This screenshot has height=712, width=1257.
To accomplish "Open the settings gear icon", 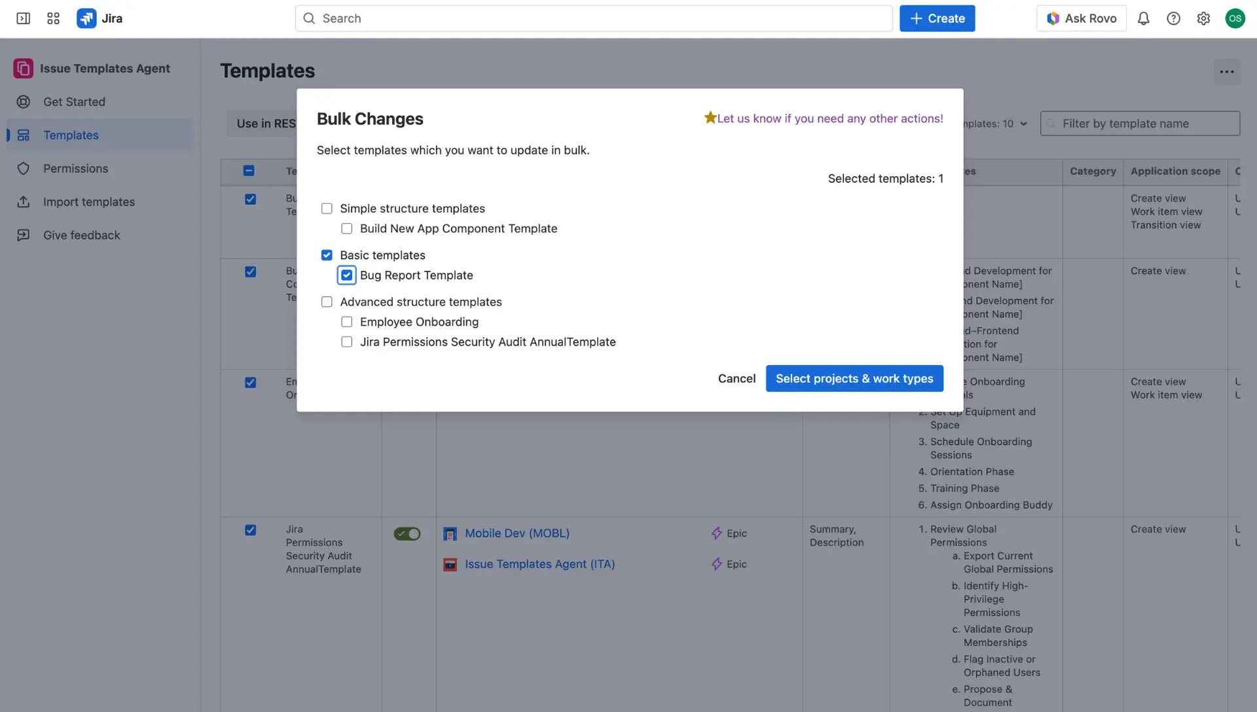I will [x=1203, y=18].
